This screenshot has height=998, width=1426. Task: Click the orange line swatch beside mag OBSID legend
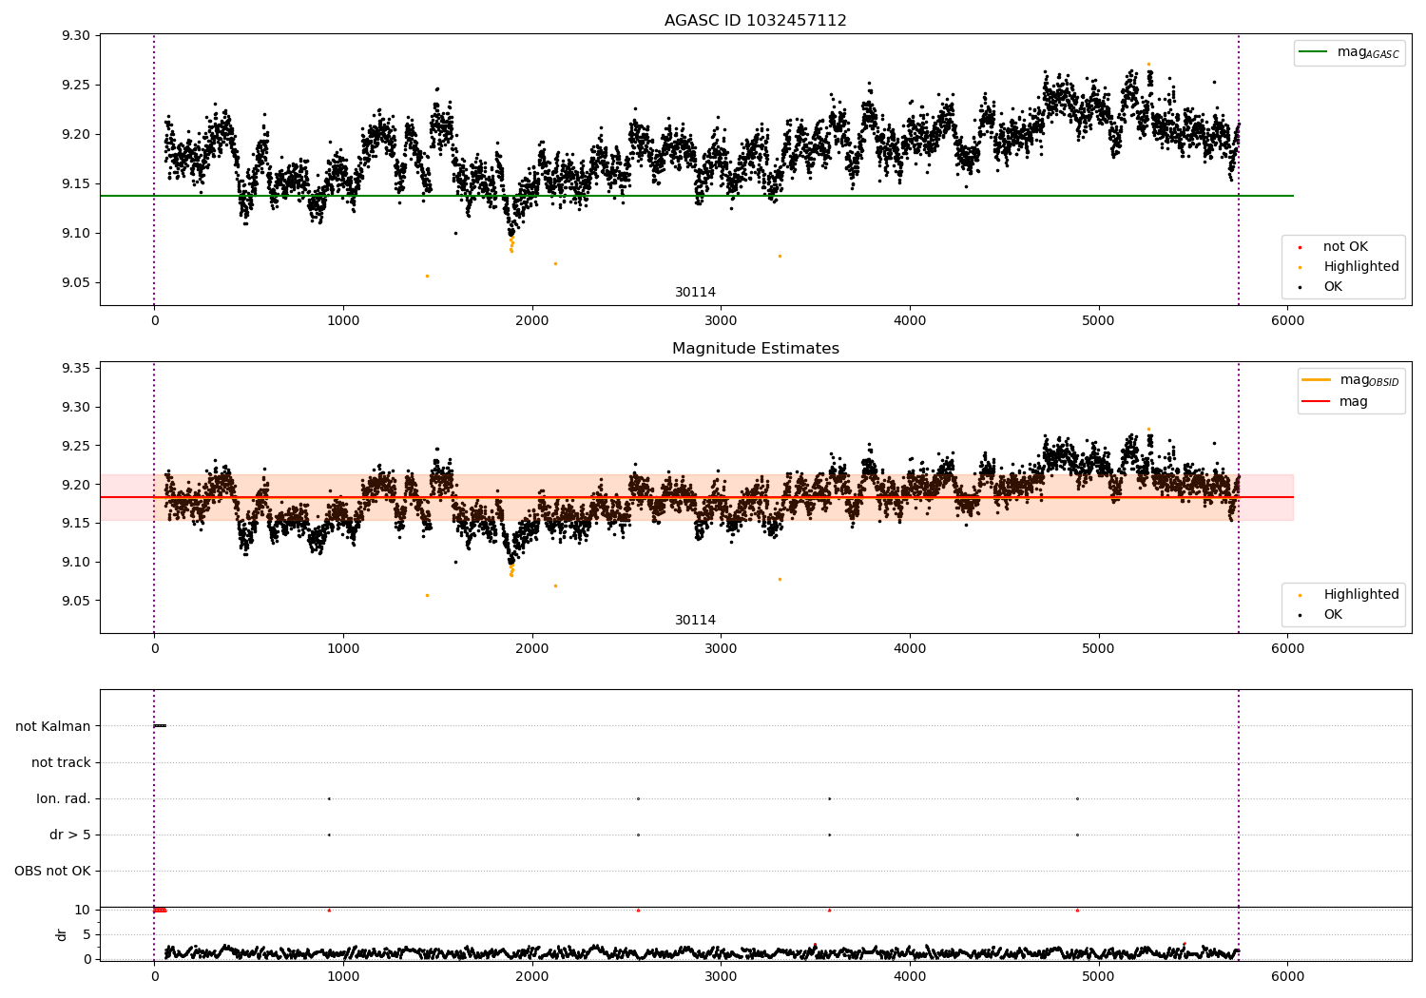click(1317, 380)
